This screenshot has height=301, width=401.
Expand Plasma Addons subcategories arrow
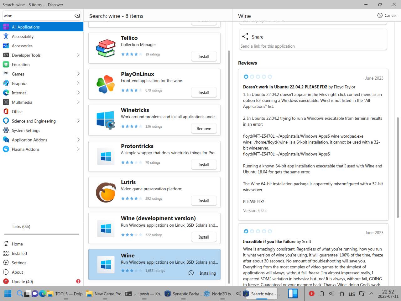(78, 149)
